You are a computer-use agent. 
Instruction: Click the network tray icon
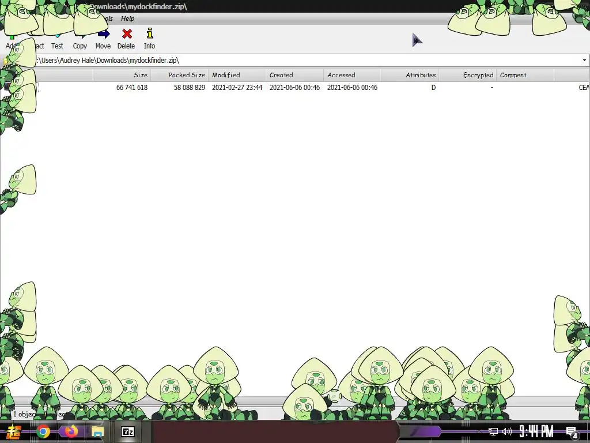tap(493, 431)
